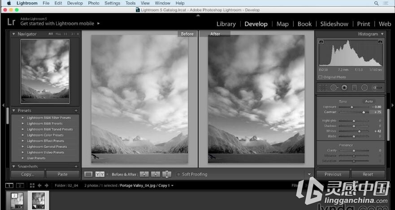Add a new preset with plus icon
395x210 pixels.
tap(76, 111)
